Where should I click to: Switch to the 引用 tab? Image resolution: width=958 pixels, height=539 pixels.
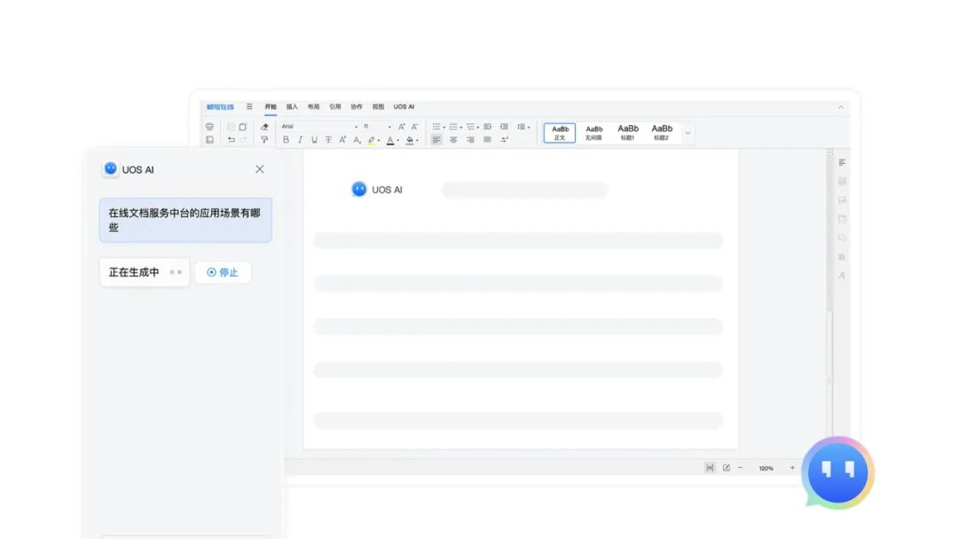[334, 106]
